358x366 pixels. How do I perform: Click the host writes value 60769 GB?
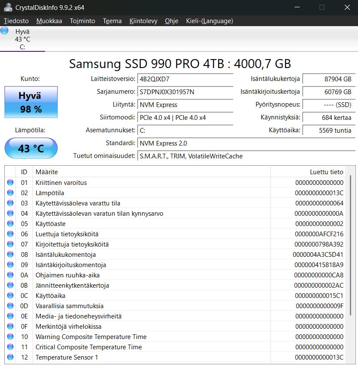click(329, 92)
